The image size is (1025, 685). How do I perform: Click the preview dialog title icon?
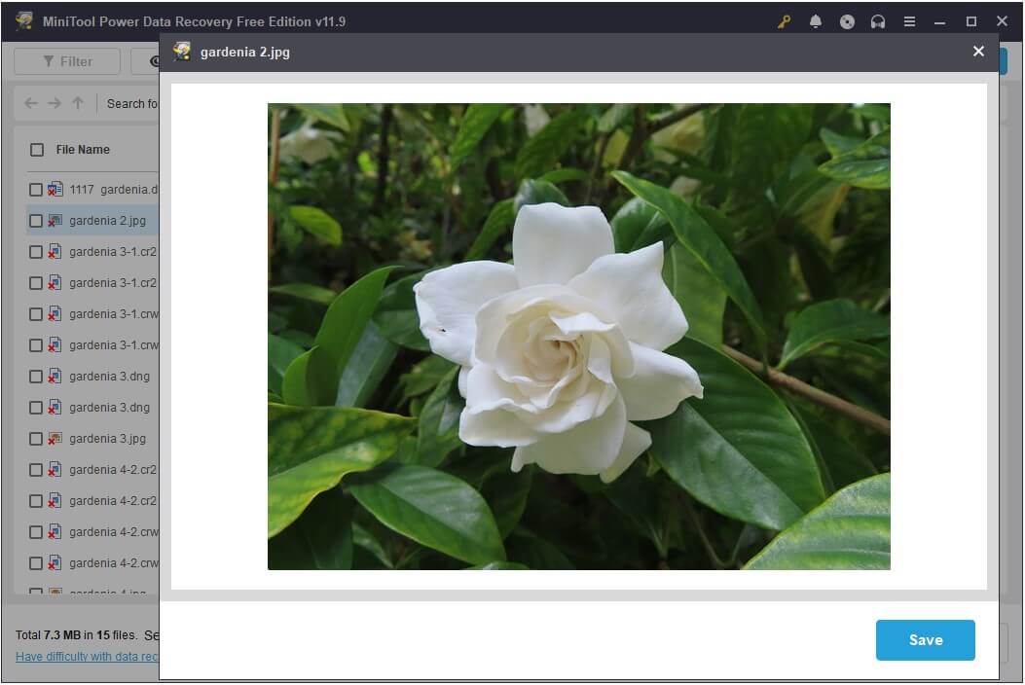click(x=182, y=52)
